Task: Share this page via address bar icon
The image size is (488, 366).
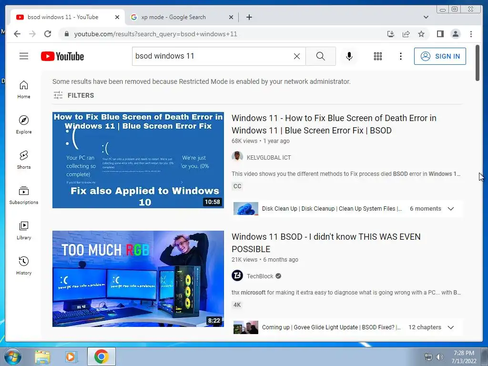Action: 406,34
